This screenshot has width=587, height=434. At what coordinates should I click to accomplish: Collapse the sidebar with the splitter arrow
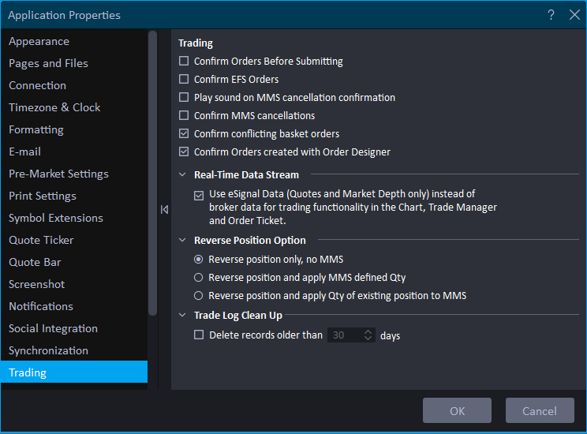tap(164, 209)
